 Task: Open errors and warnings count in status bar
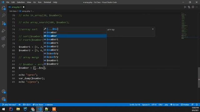point(27,105)
